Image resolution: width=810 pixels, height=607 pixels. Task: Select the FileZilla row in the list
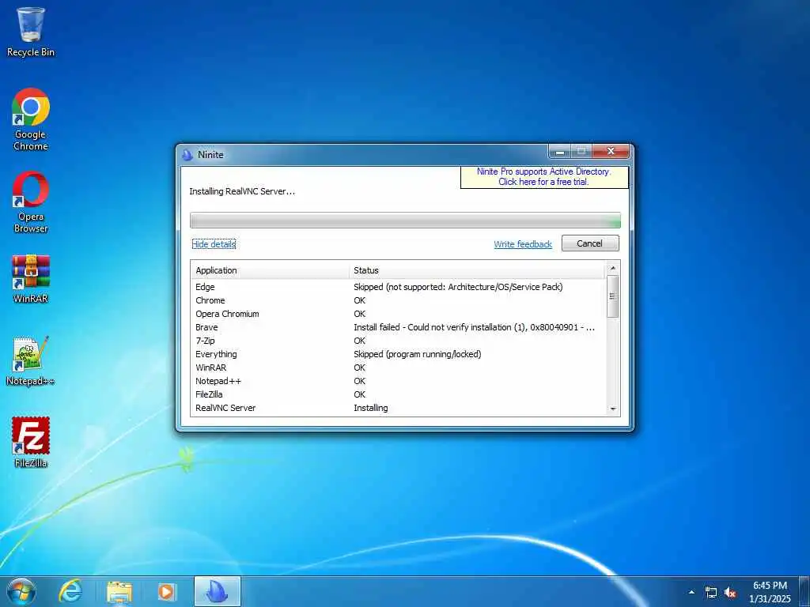tap(399, 394)
